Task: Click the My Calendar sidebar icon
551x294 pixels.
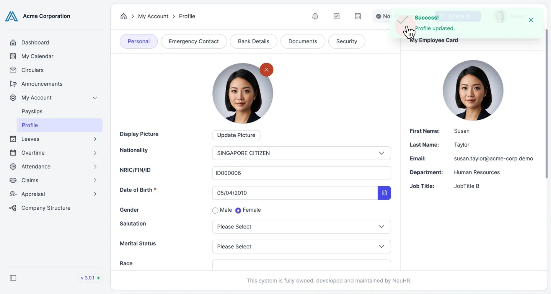Action: tap(13, 56)
